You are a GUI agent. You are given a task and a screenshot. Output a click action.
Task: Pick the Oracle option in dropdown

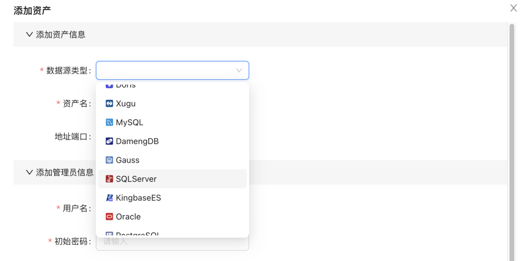pos(128,217)
